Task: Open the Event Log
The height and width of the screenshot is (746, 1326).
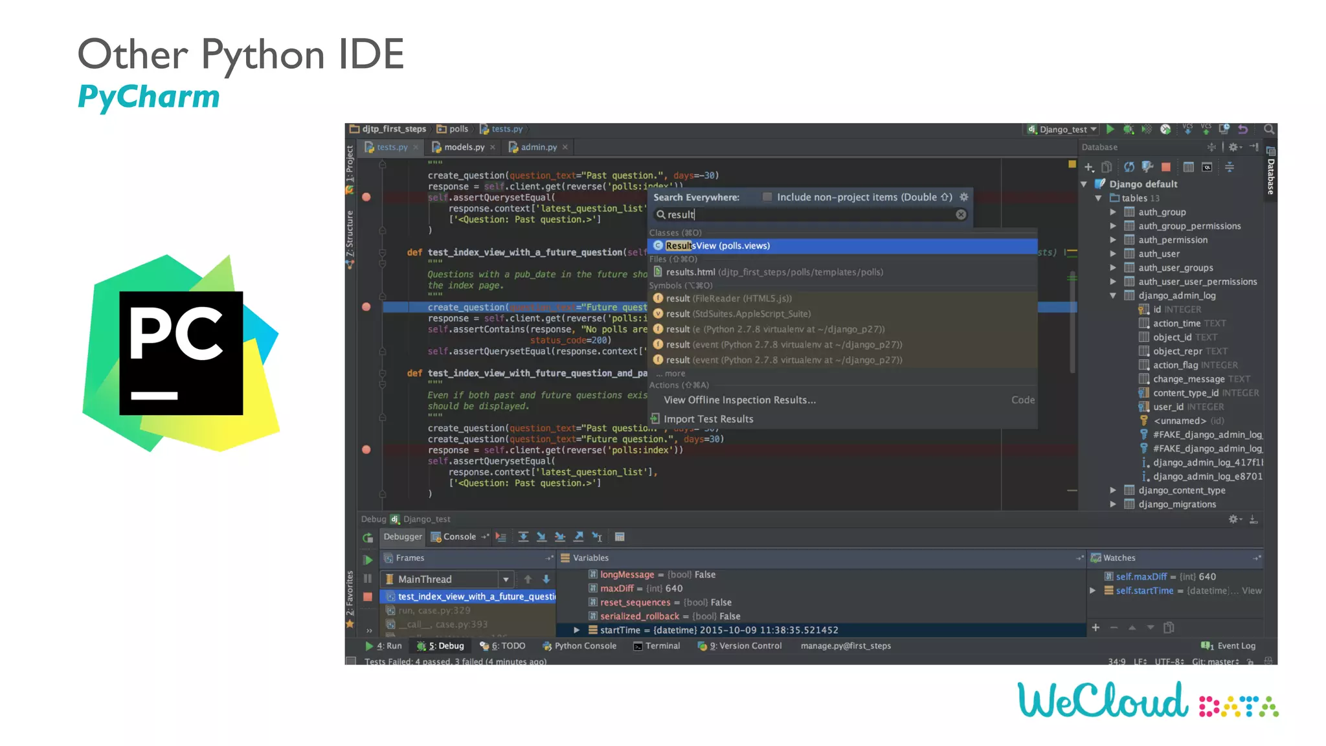Action: coord(1228,646)
